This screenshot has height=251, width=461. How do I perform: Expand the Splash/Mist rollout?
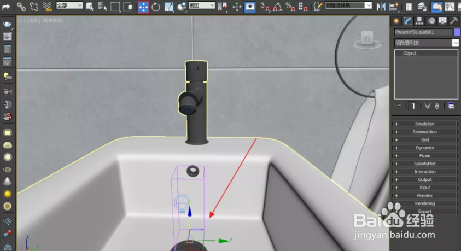tap(425, 164)
